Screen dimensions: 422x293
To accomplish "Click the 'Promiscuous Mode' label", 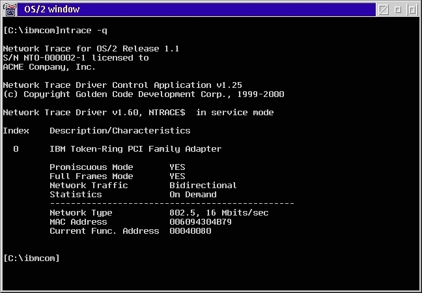I will tap(92, 167).
